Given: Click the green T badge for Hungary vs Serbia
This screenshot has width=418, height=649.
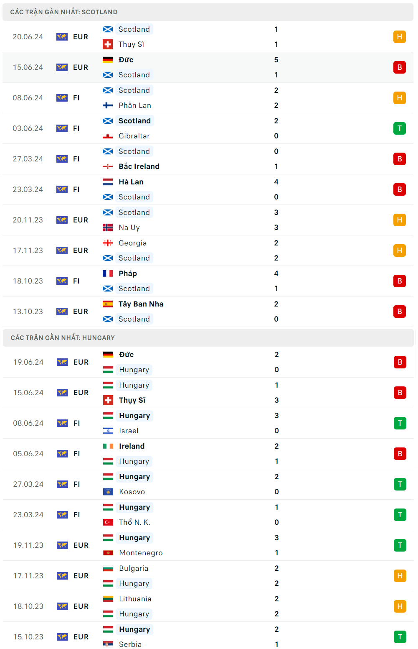Looking at the screenshot, I should [x=400, y=637].
